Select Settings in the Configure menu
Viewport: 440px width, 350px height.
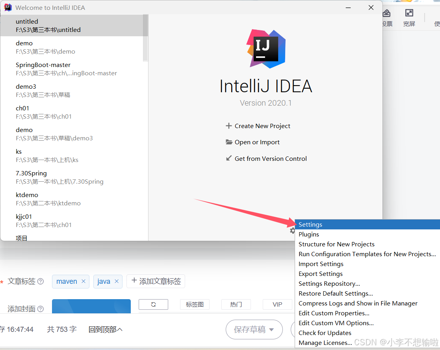pyautogui.click(x=367, y=225)
